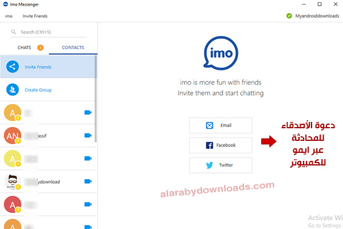Minimize the Imo Messenger window
This screenshot has height=229, width=343.
[304, 4]
